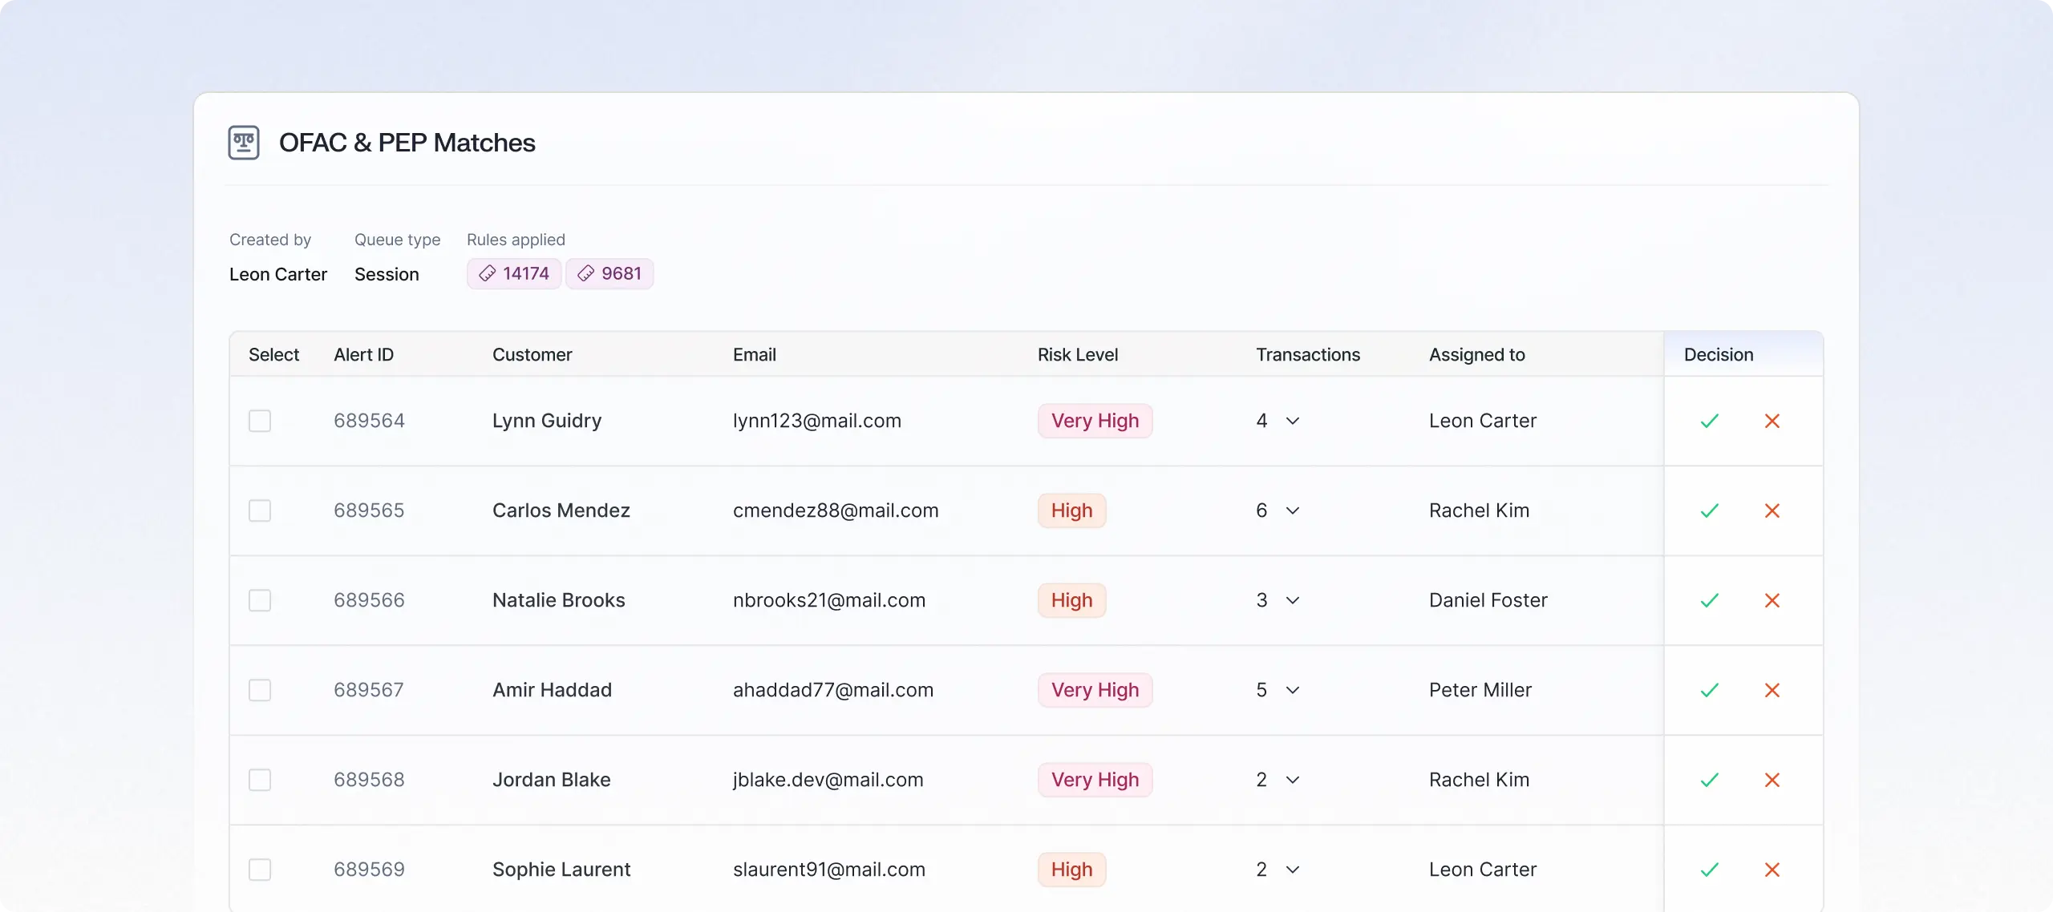Expand Carlos Mendez's 6 transactions
Screen dimensions: 2053x912
tap(1292, 510)
